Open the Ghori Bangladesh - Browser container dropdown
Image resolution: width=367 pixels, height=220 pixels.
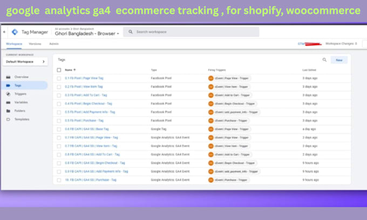coord(87,33)
